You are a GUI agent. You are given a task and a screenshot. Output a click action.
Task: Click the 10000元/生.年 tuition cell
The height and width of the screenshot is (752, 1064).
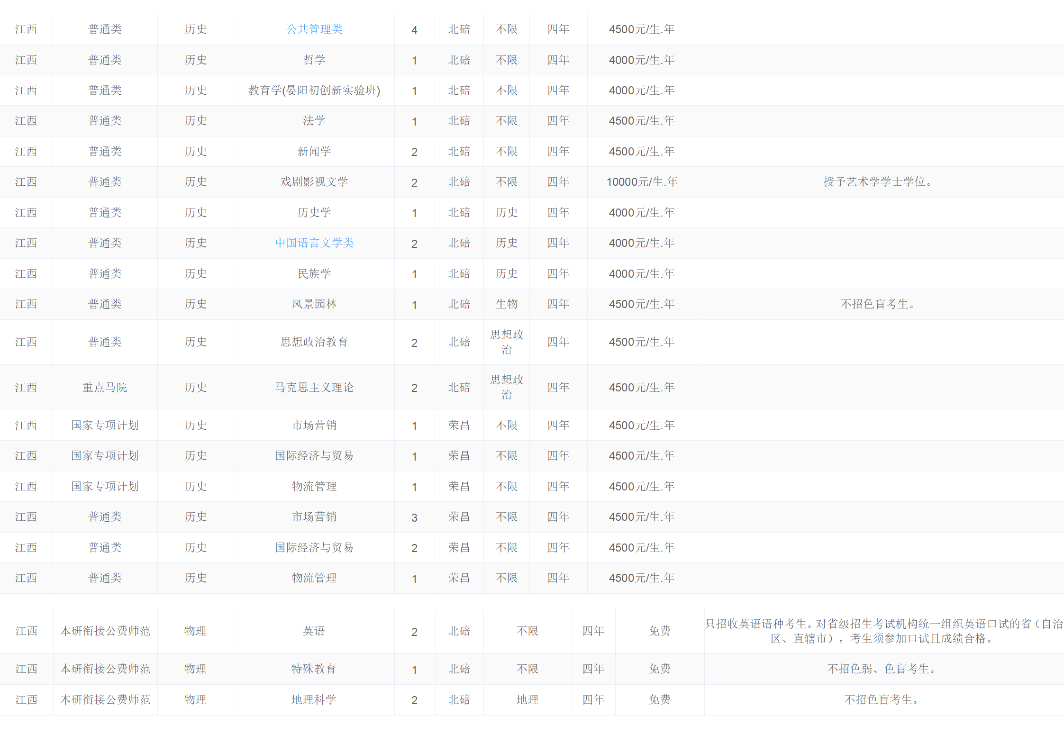point(642,182)
